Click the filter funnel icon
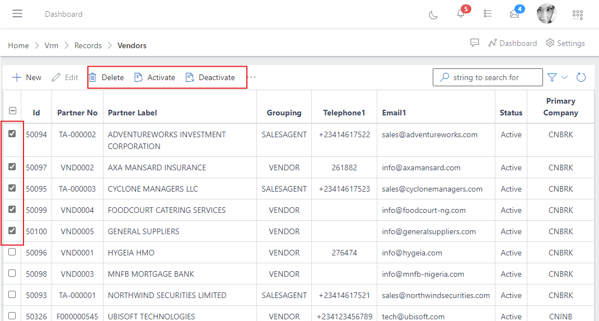The height and width of the screenshot is (321, 599). coord(551,77)
